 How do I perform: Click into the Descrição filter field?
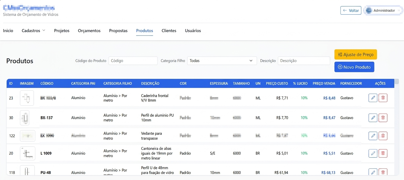(304, 61)
